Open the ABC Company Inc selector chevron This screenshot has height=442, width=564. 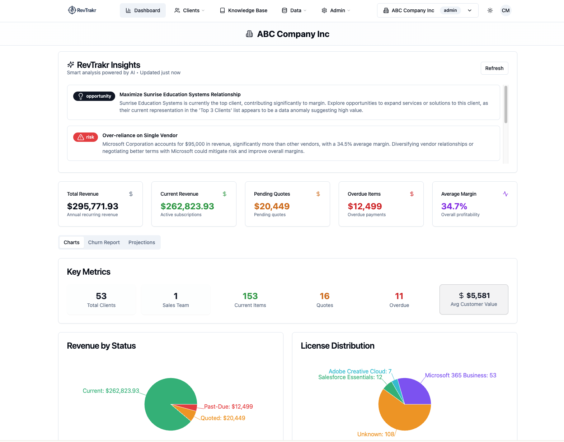(x=470, y=10)
